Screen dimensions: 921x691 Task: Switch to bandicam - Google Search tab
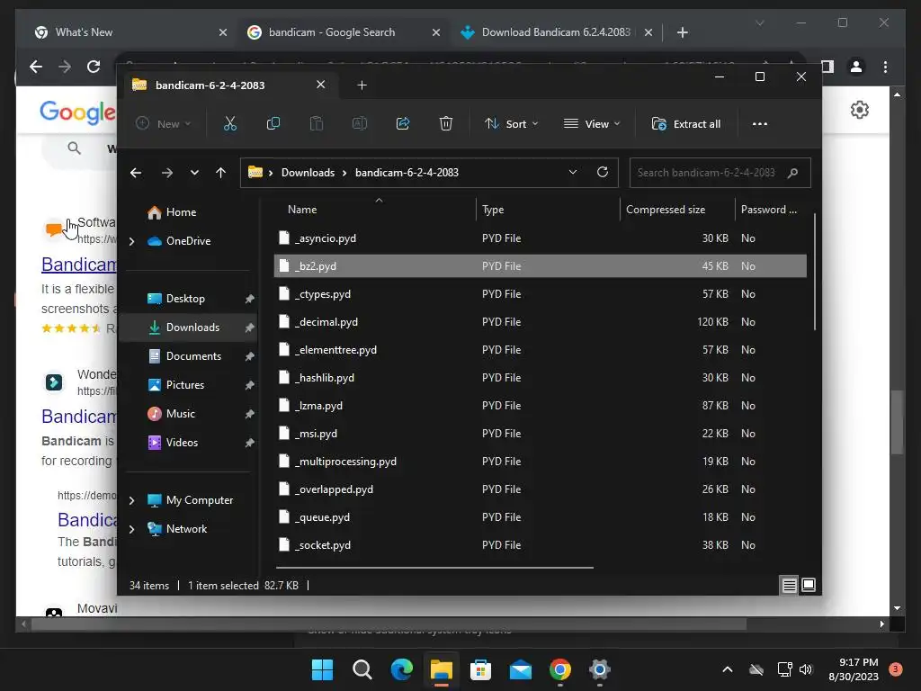coord(344,32)
